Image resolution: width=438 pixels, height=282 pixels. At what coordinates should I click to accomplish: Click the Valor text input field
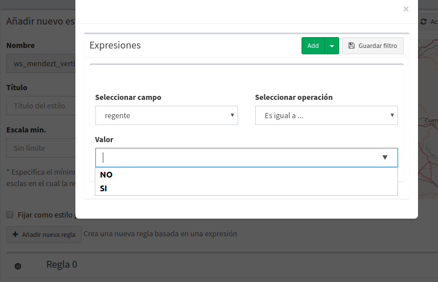click(x=234, y=158)
